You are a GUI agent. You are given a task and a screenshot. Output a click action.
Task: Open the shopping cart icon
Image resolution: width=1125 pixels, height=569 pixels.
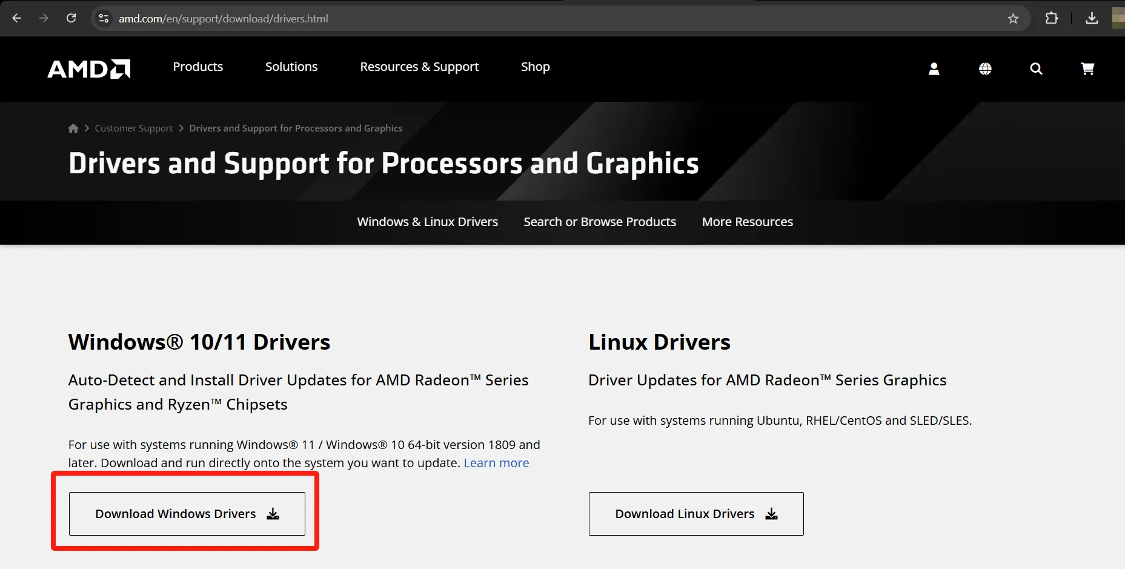tap(1087, 69)
